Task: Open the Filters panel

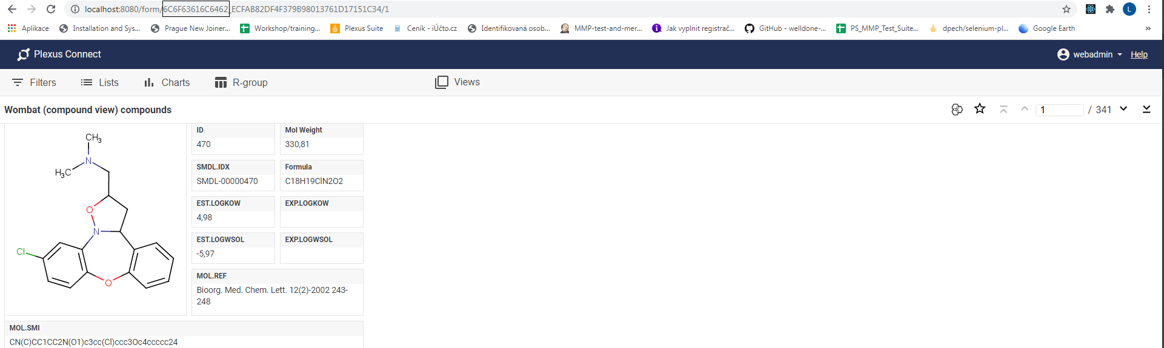Action: pyautogui.click(x=34, y=82)
